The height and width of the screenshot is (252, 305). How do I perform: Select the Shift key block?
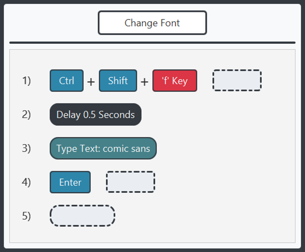point(118,80)
